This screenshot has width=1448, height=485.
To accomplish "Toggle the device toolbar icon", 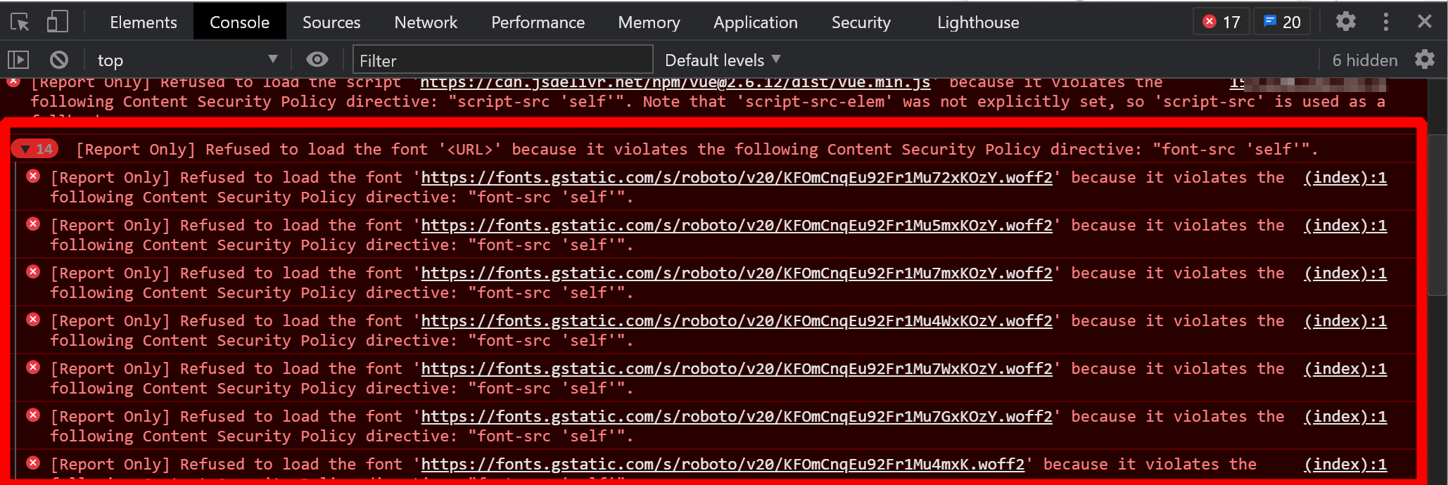I will pos(57,22).
